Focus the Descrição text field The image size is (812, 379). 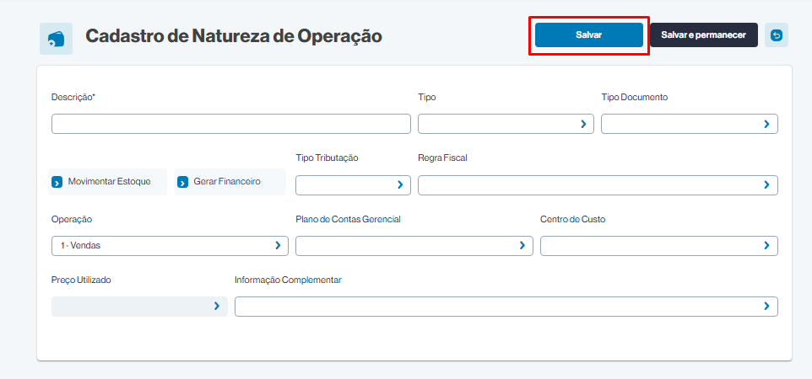(x=231, y=124)
